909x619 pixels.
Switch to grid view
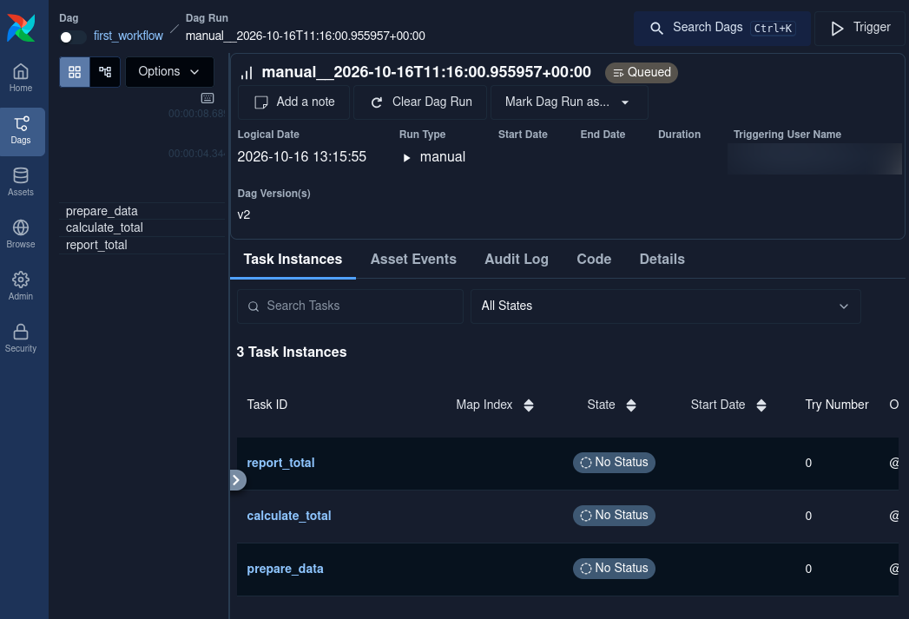tap(75, 72)
